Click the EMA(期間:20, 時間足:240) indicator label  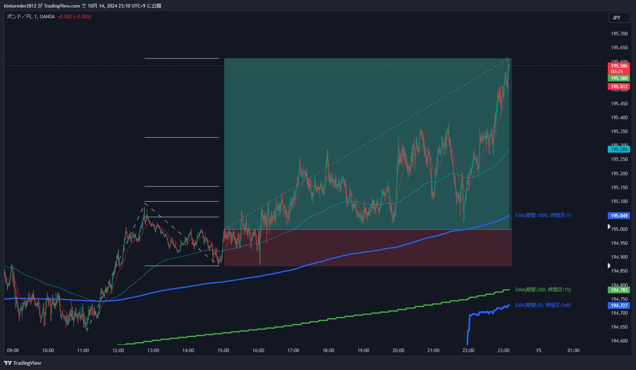pyautogui.click(x=543, y=305)
